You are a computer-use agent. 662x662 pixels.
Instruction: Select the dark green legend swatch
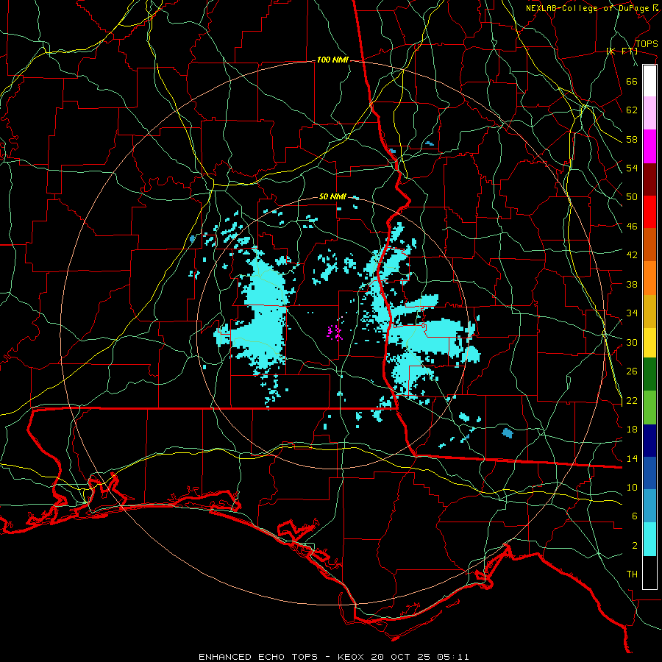coord(649,374)
